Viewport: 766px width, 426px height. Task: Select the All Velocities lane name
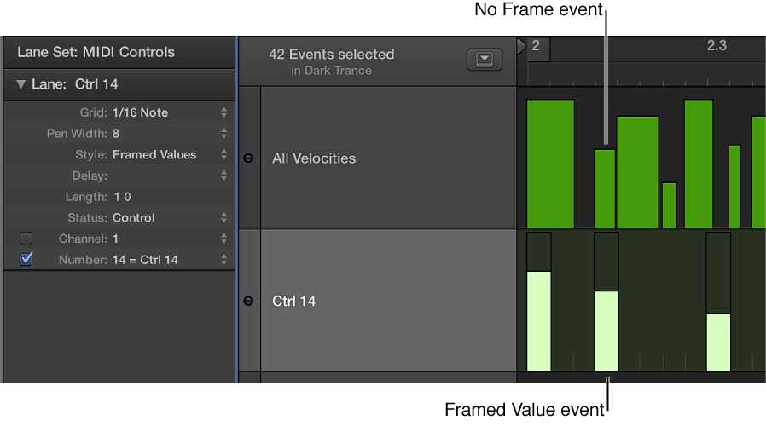pyautogui.click(x=314, y=158)
